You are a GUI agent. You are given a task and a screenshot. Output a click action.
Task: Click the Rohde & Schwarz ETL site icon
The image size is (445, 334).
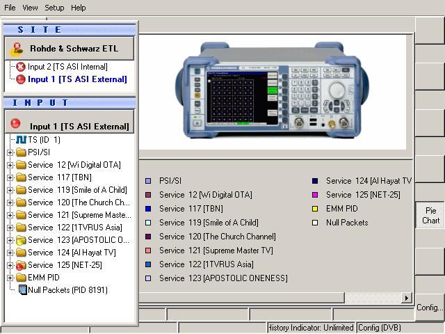coord(17,49)
